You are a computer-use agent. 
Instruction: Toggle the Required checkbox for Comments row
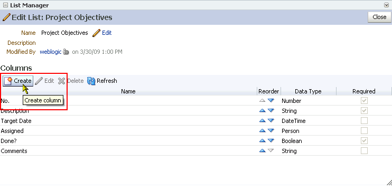[x=364, y=150]
